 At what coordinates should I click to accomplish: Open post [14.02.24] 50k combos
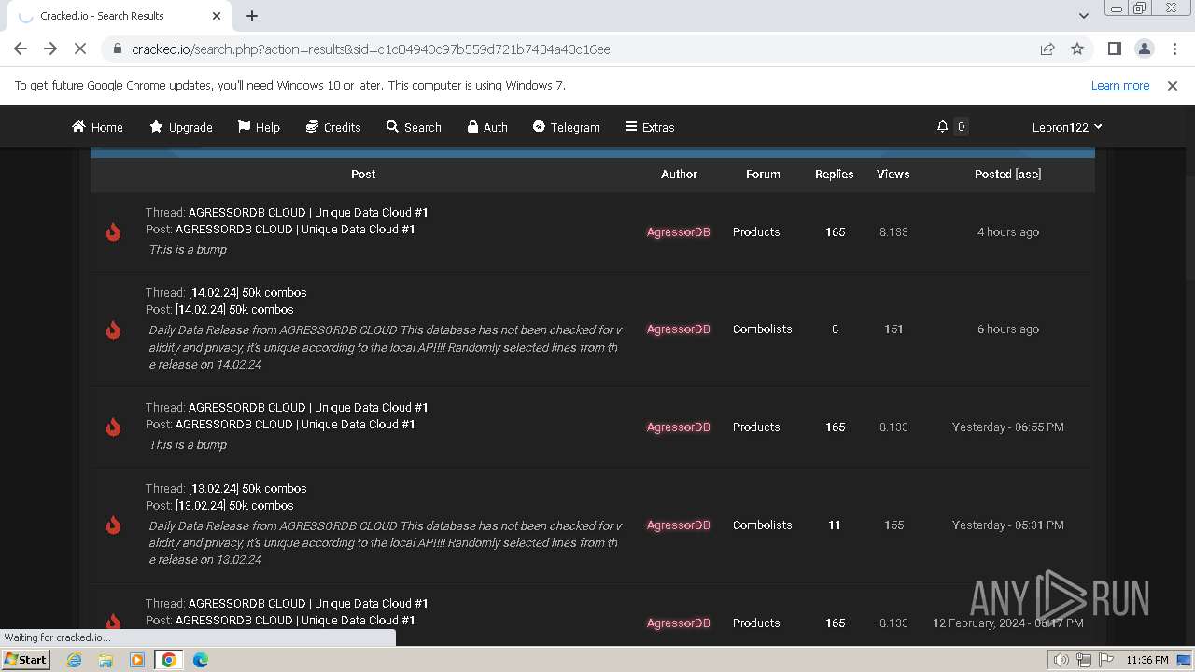tap(234, 309)
